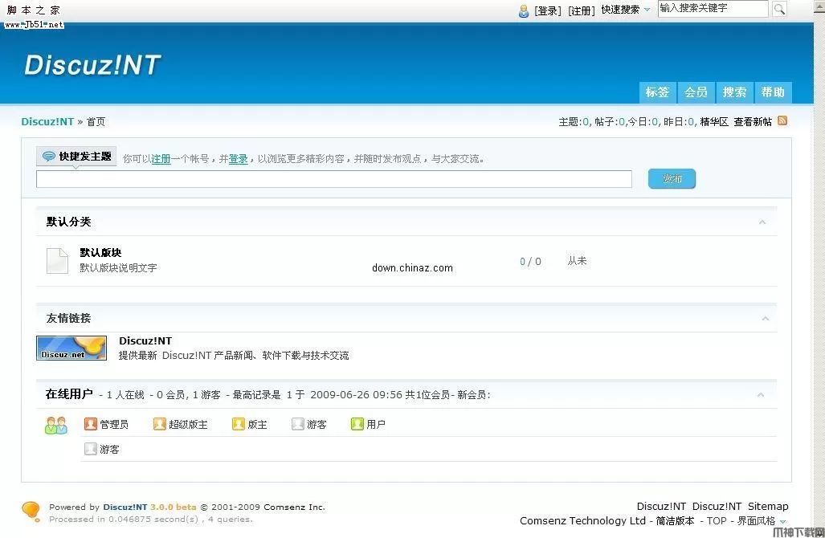Open the 会员 tab
This screenshot has height=538, width=825.
pos(696,92)
